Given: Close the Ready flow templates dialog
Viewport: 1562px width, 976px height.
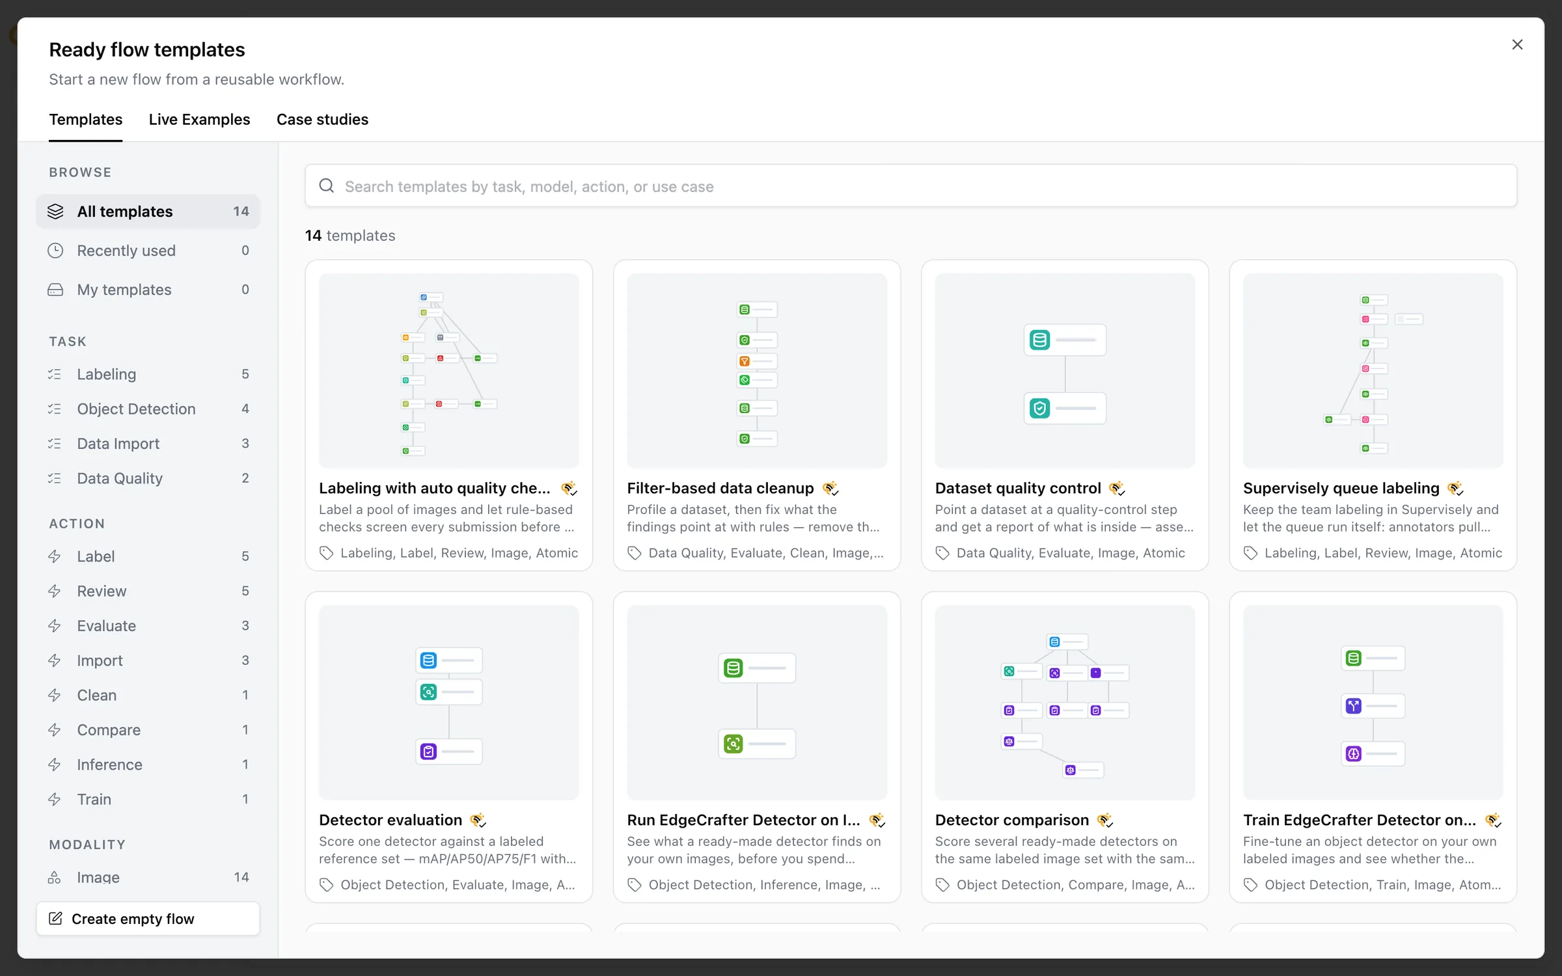Looking at the screenshot, I should coord(1517,44).
